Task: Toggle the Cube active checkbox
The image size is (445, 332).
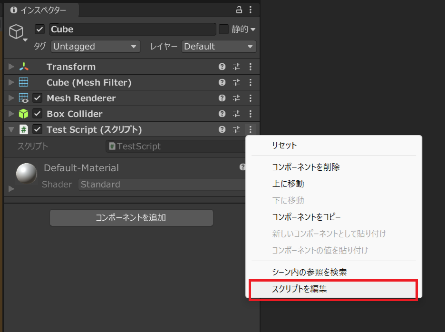Action: (40, 29)
